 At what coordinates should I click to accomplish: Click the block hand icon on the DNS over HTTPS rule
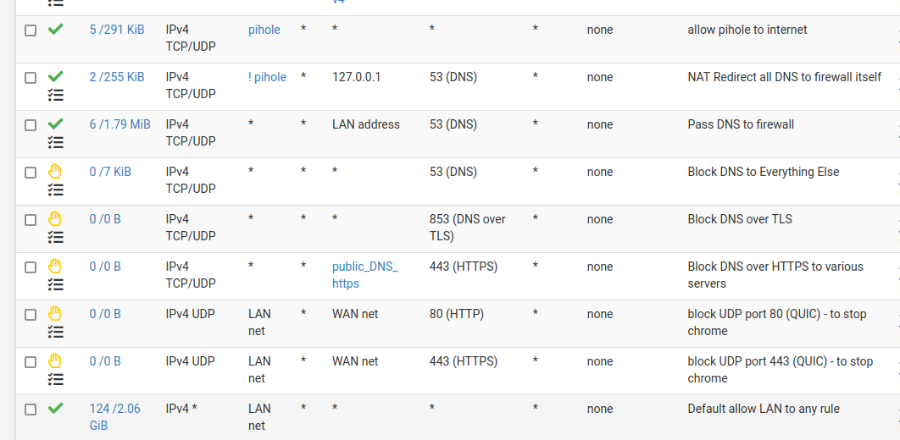point(56,267)
